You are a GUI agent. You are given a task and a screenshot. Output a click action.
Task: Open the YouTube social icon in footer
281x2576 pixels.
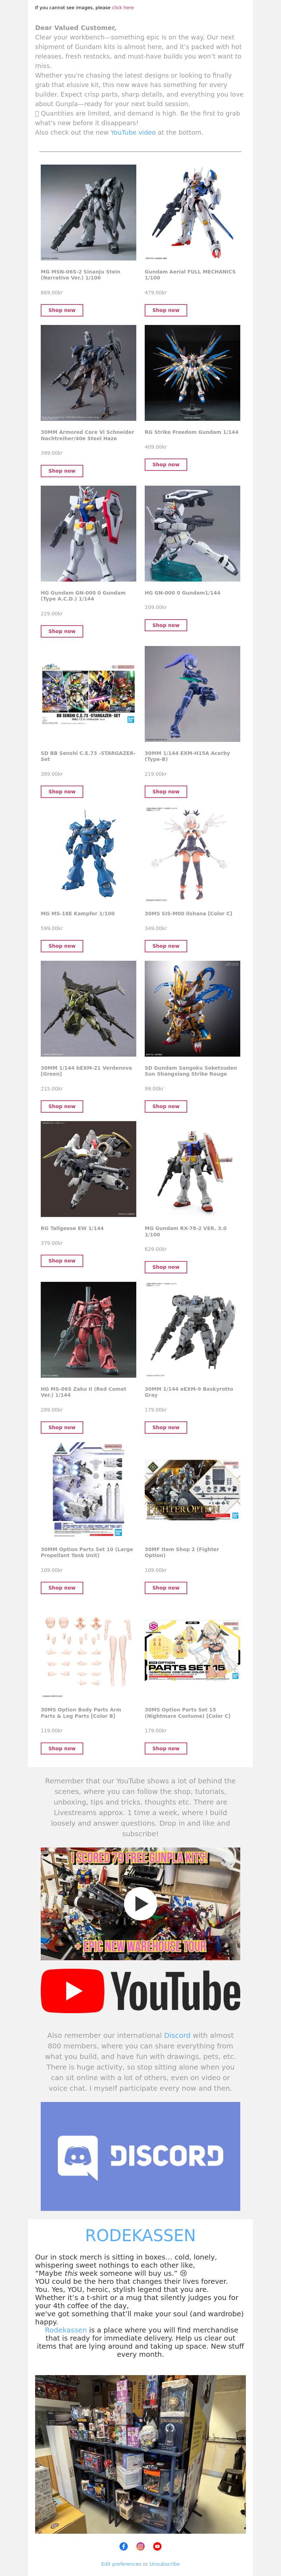(157, 2546)
